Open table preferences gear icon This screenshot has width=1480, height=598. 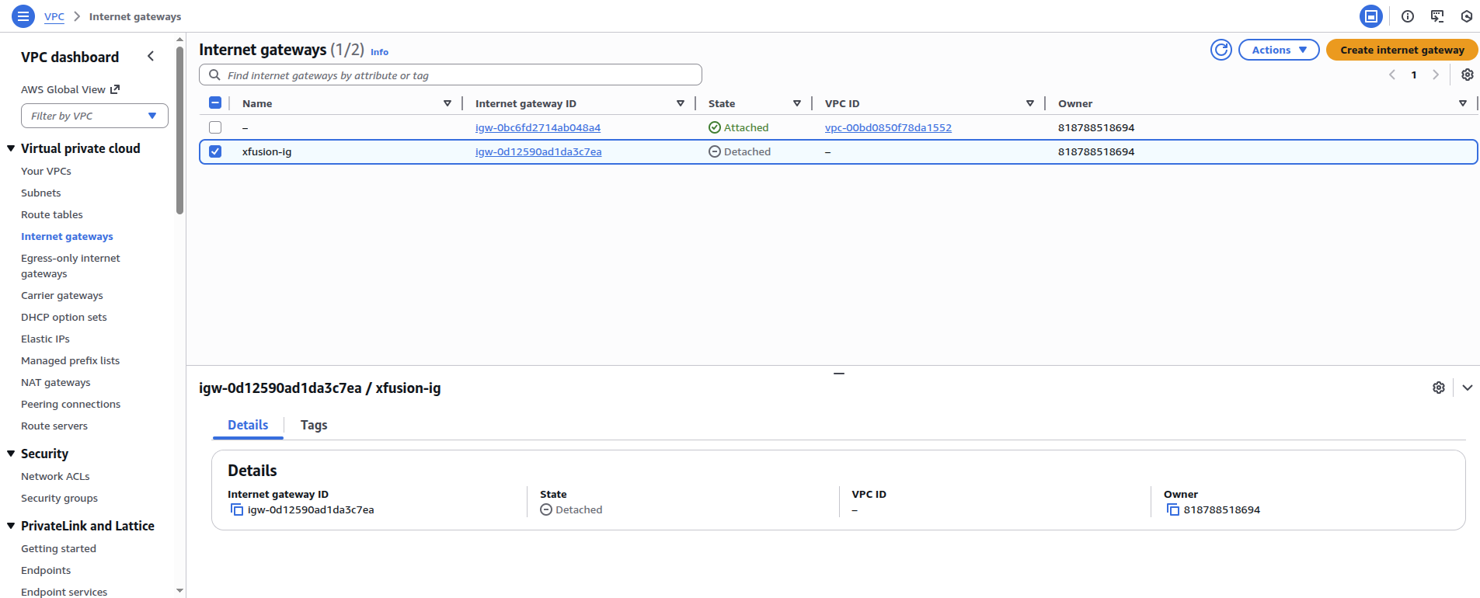pos(1467,75)
